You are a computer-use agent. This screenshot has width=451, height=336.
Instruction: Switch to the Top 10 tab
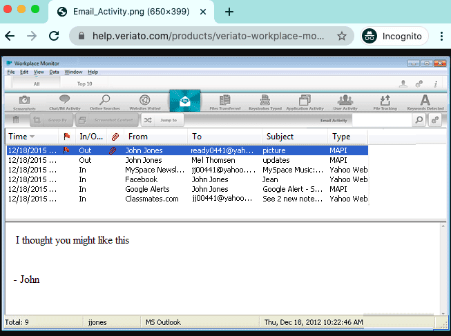[84, 83]
